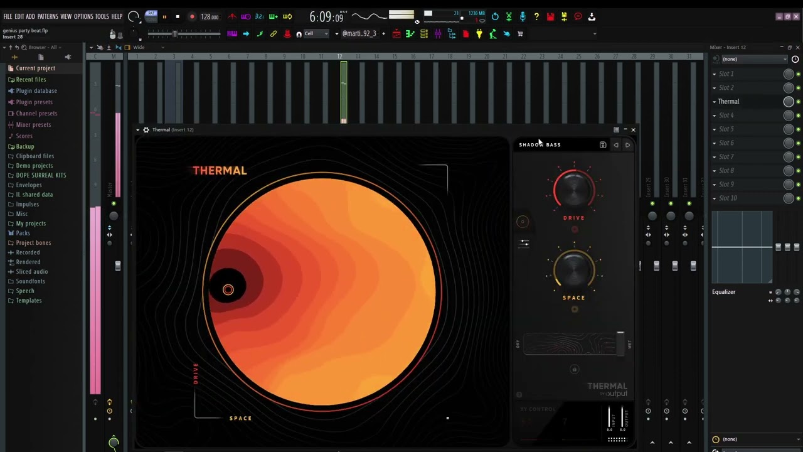Open the Slot 5 effect dropdown
The width and height of the screenshot is (803, 452).
click(715, 129)
